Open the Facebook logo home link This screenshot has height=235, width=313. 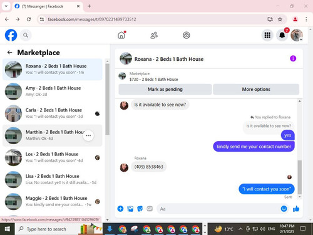(x=11, y=35)
